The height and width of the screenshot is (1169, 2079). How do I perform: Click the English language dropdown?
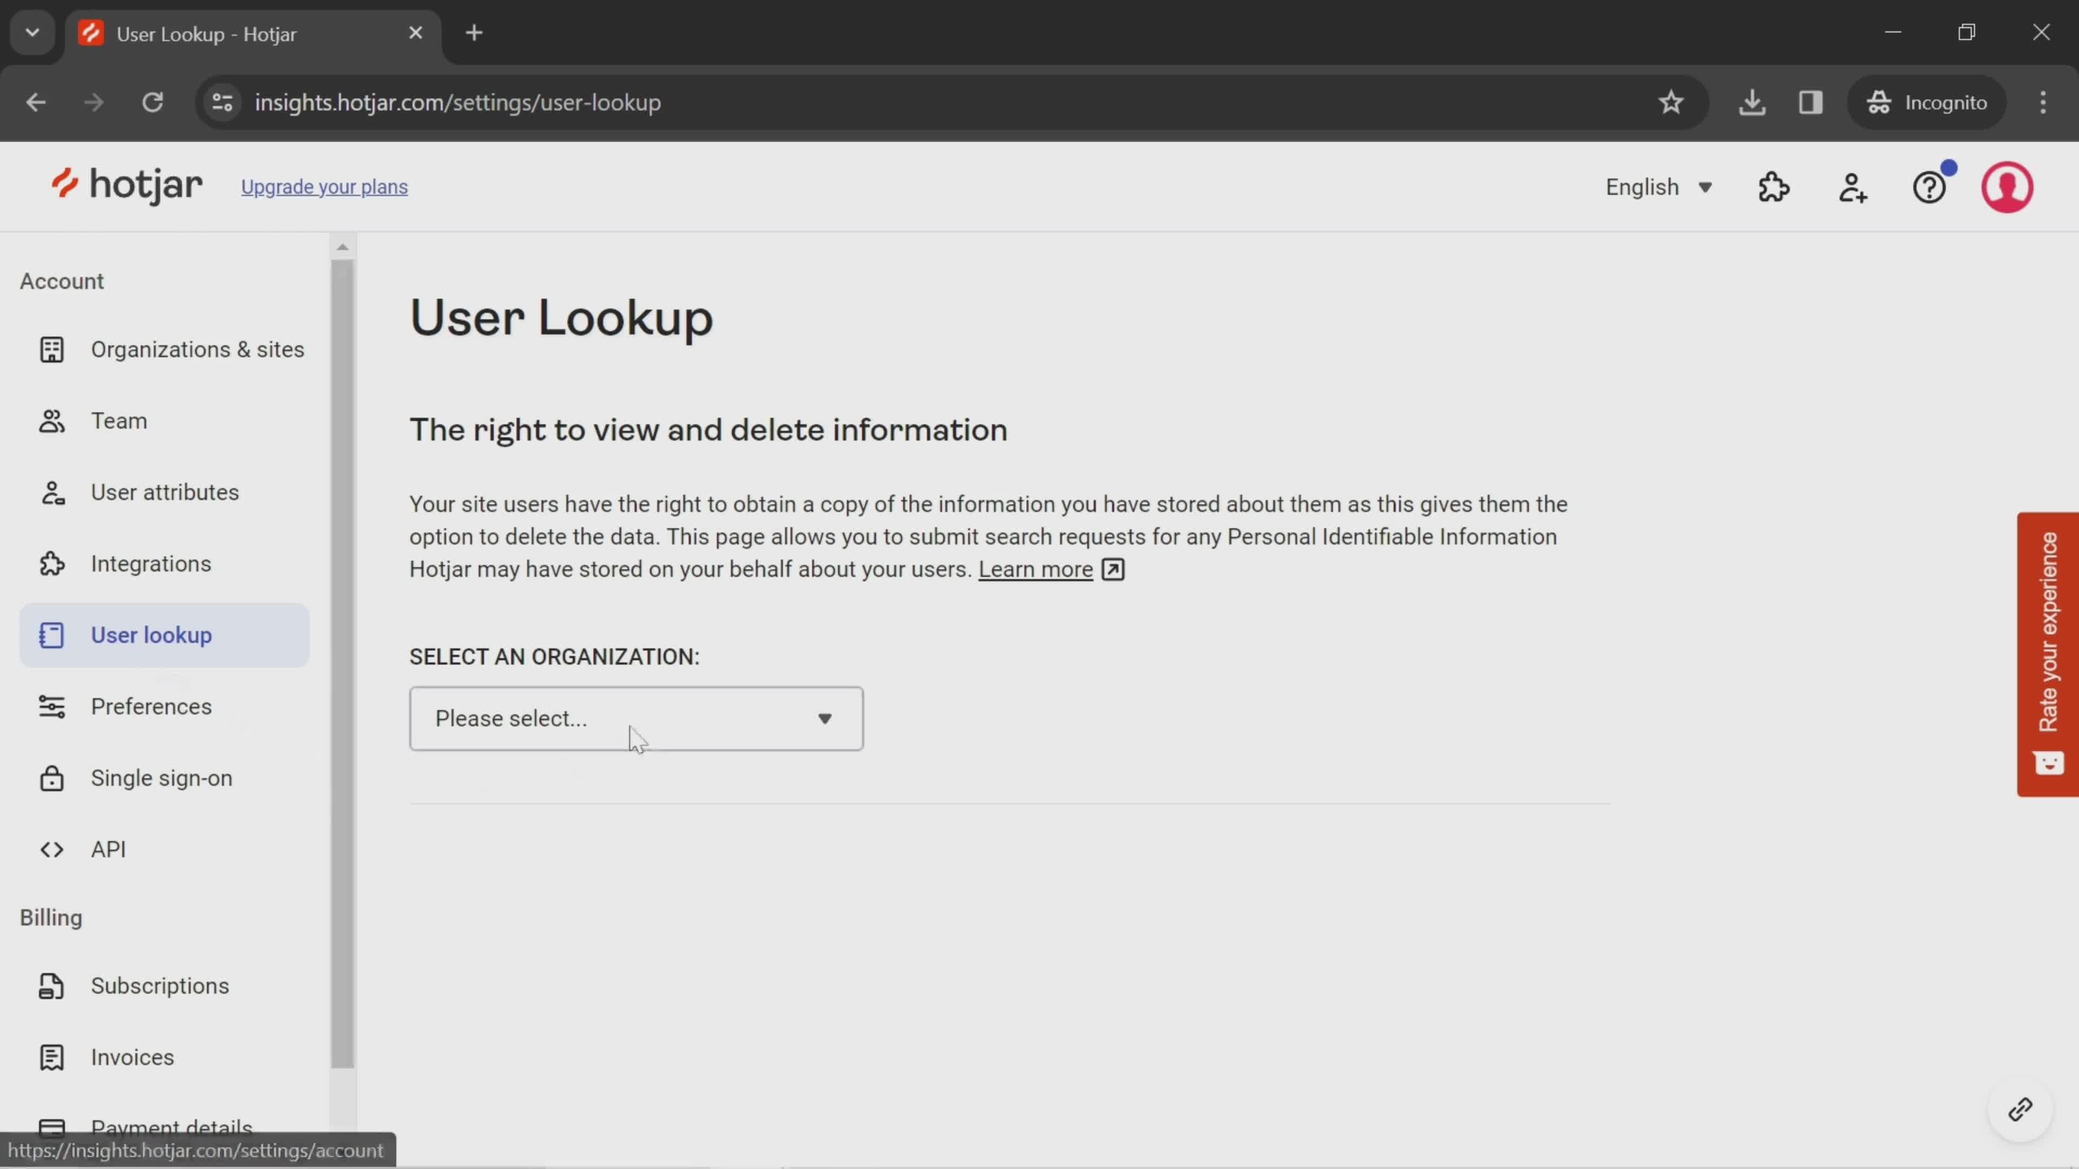click(x=1659, y=187)
